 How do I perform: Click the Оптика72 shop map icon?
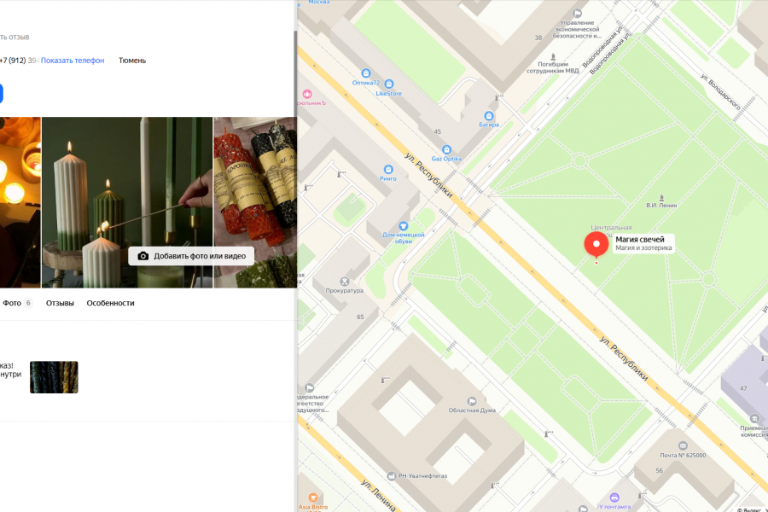[365, 73]
